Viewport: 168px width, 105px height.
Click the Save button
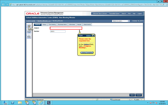[132, 95]
